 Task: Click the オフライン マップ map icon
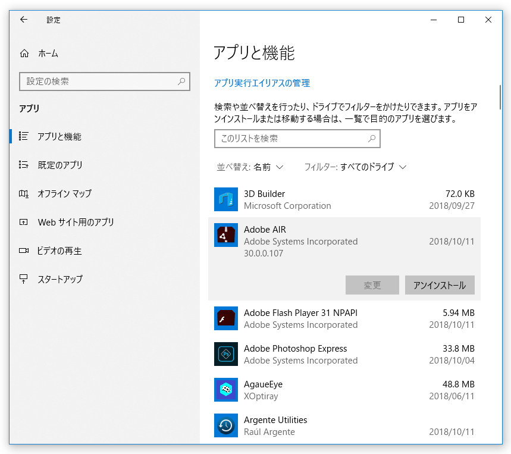click(x=23, y=193)
